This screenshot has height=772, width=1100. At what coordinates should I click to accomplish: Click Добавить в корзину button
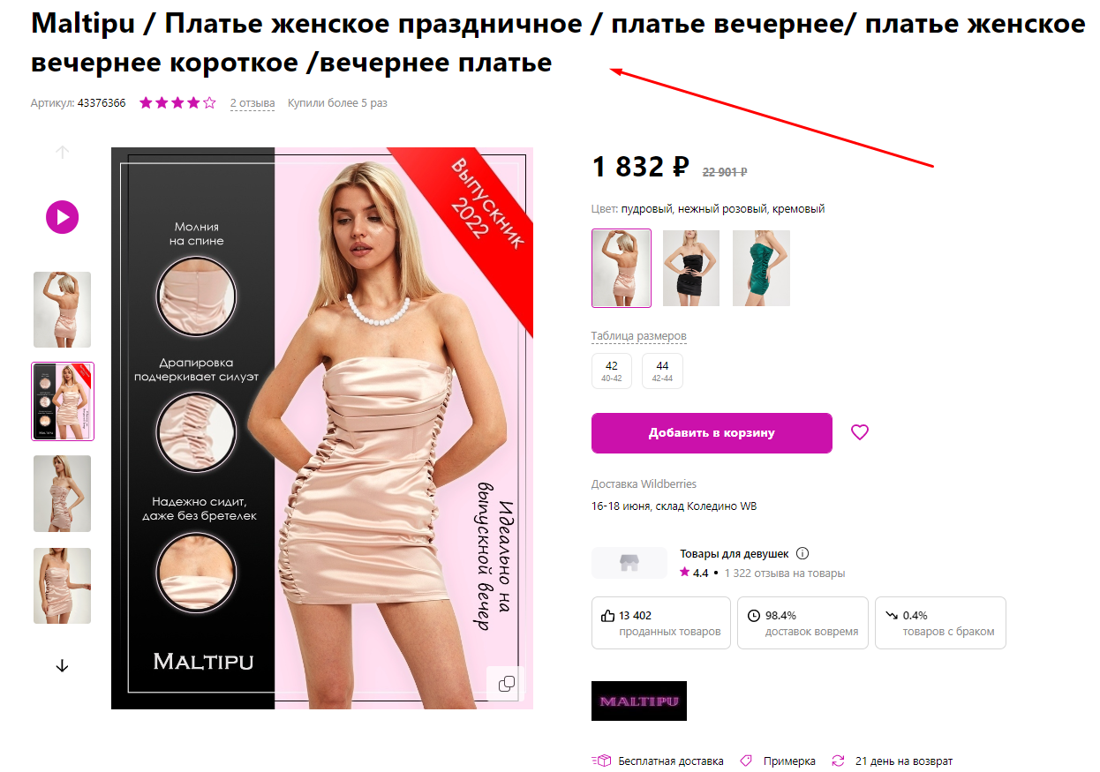click(712, 433)
